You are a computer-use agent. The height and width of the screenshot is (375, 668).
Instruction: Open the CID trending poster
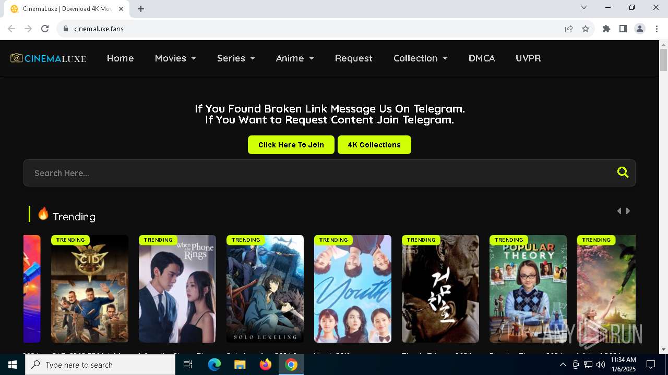point(90,289)
